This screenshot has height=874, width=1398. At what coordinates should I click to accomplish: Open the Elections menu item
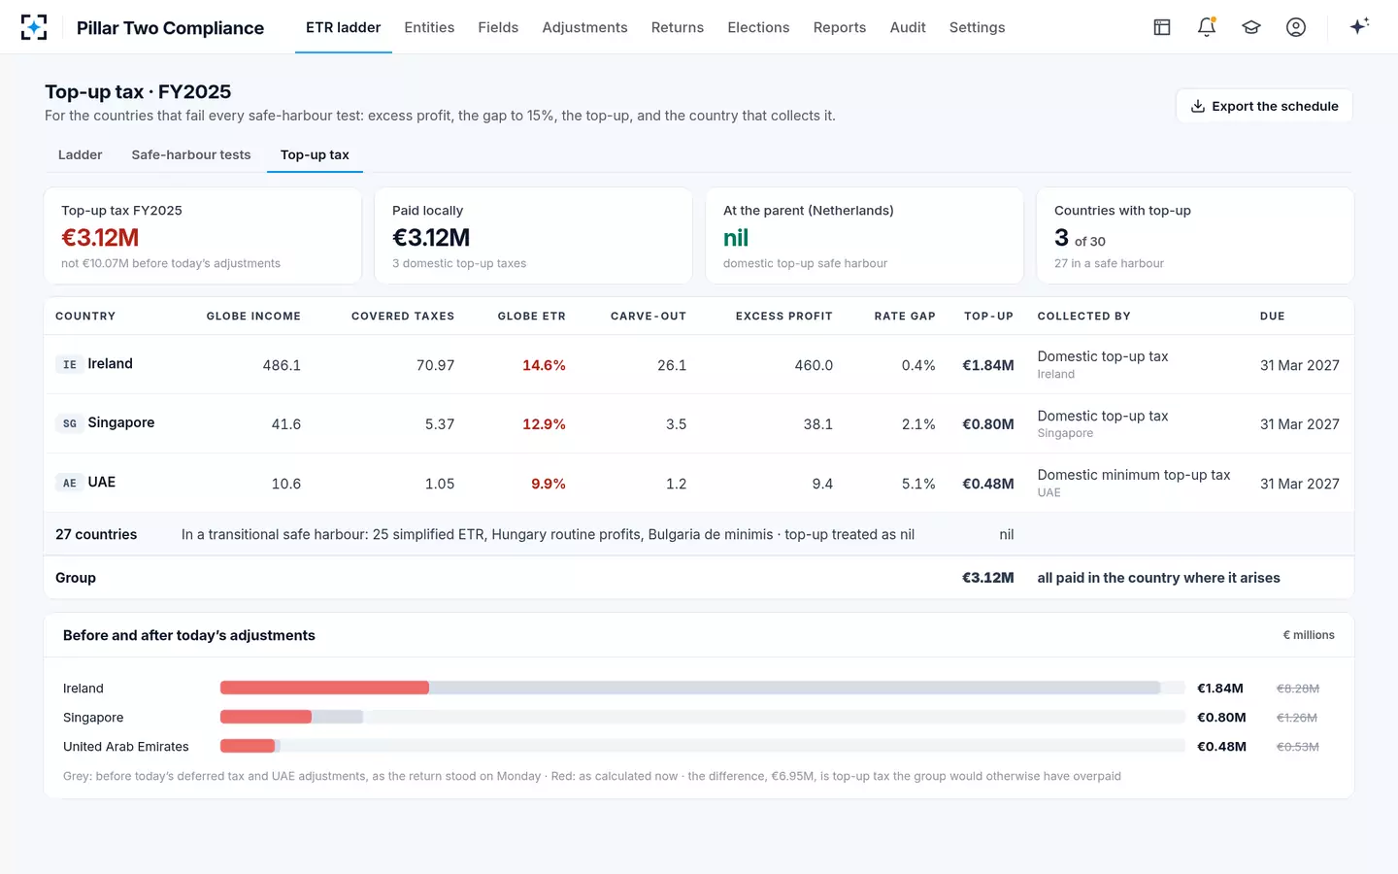point(758,27)
